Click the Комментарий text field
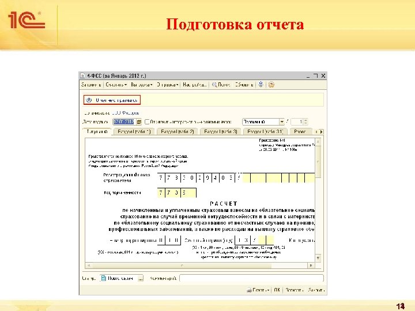Screen dimensions: 415x311 coord(251,278)
